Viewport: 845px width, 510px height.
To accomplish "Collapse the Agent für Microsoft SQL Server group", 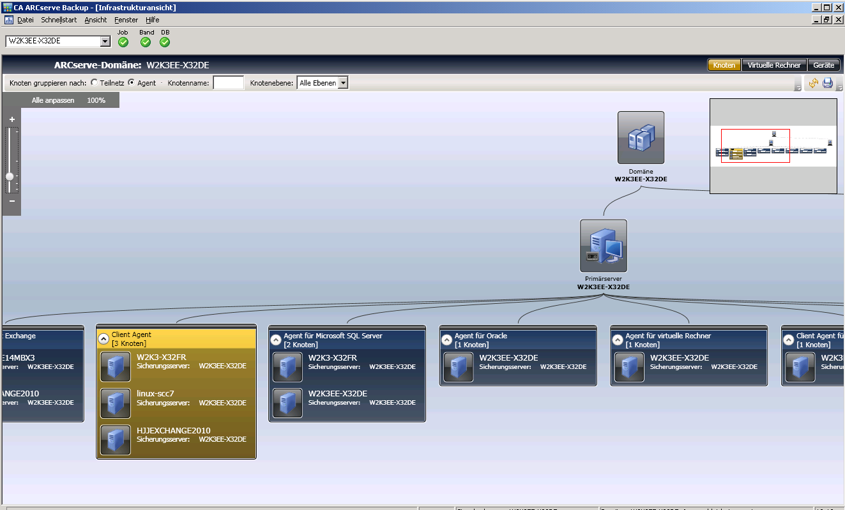I will pos(276,340).
